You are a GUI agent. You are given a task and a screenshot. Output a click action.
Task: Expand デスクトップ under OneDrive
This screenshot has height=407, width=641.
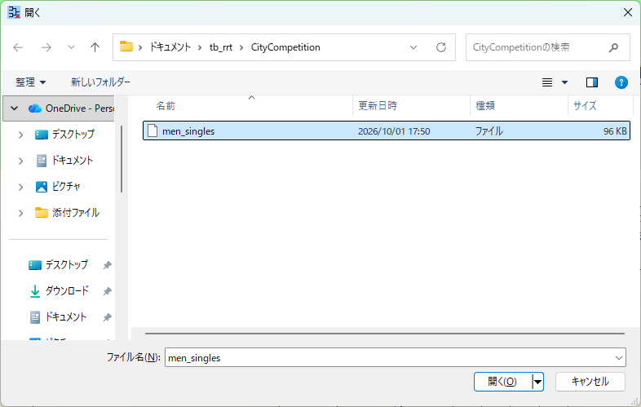[x=21, y=135]
